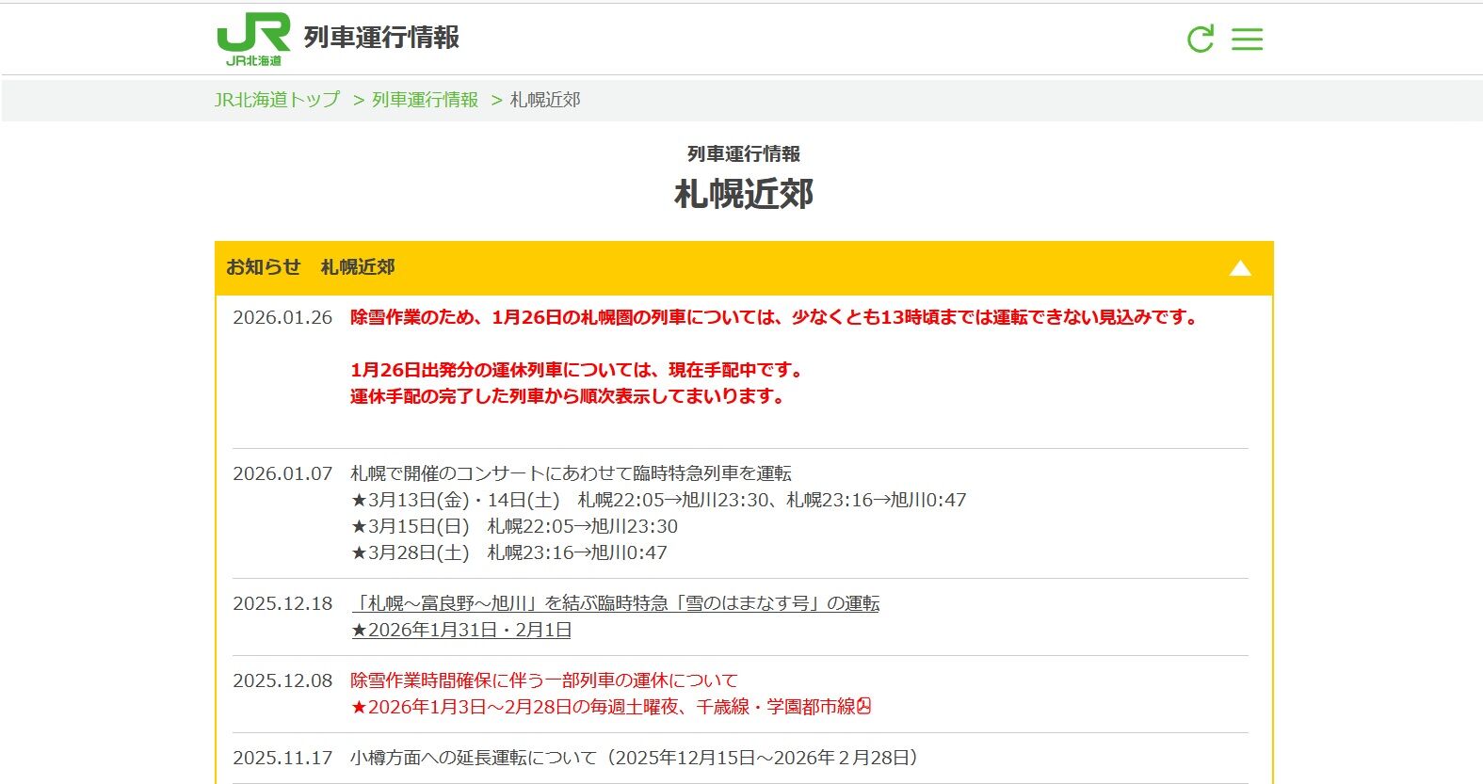Screen dimensions: 1483x784
Task: Open the 雪のはまなす号 臨時特急 notice link
Action: tap(616, 603)
